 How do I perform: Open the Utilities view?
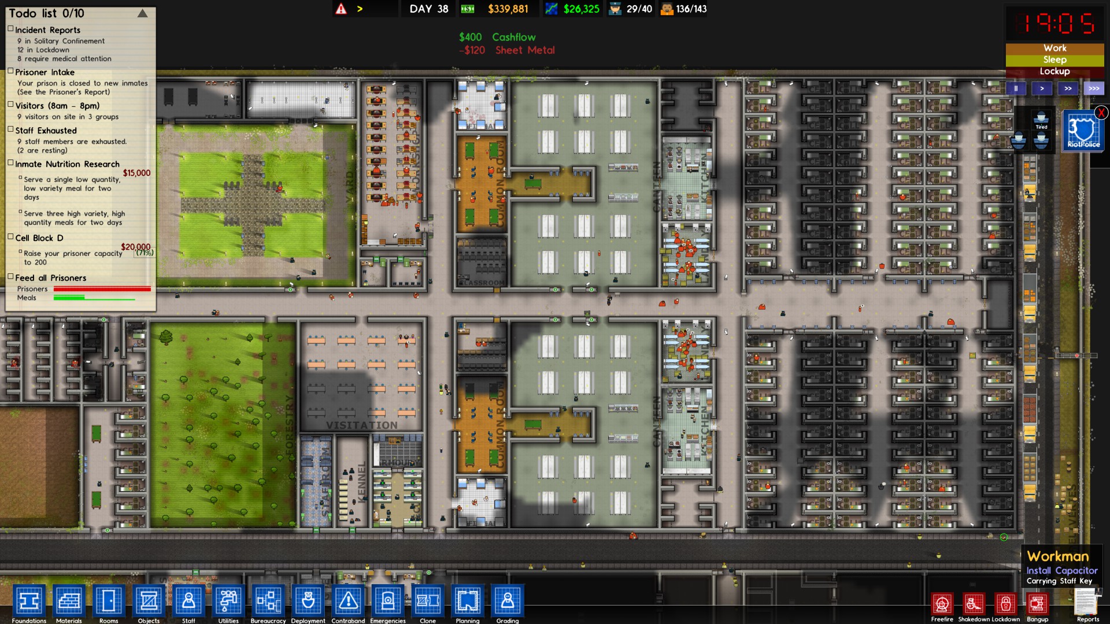pos(228,601)
